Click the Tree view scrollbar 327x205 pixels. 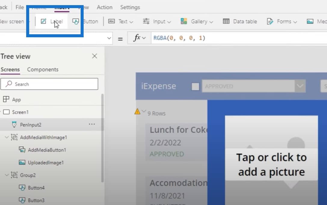(102, 138)
